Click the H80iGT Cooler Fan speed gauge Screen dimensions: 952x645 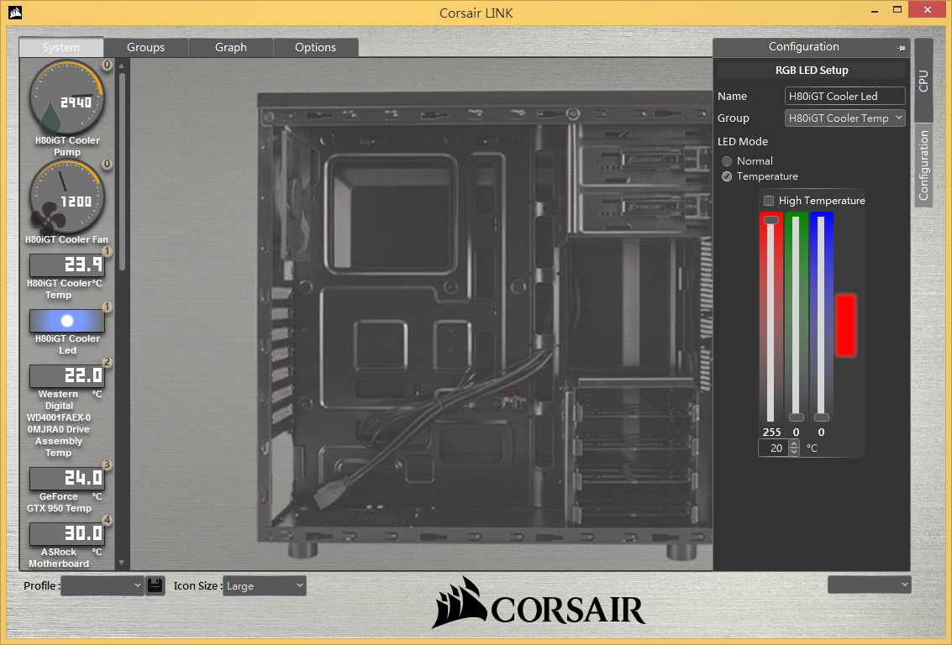[x=66, y=197]
